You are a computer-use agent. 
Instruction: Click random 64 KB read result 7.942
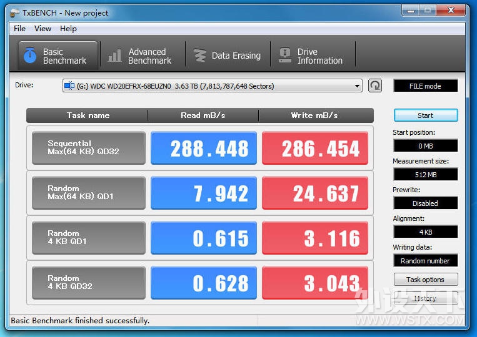tap(204, 193)
